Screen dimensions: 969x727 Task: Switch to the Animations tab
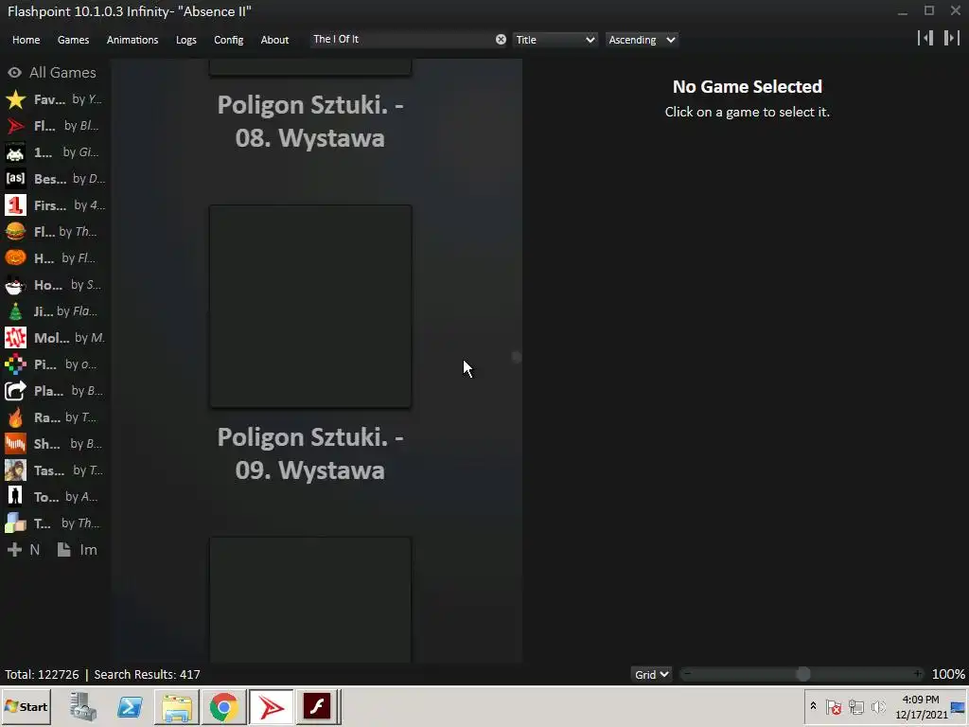click(132, 40)
